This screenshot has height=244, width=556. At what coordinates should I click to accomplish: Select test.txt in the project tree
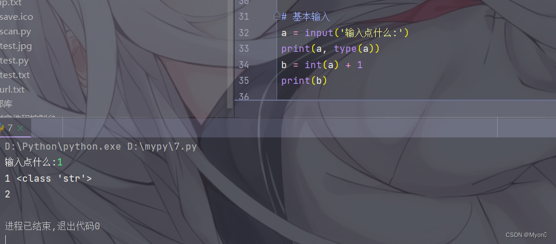click(x=15, y=75)
